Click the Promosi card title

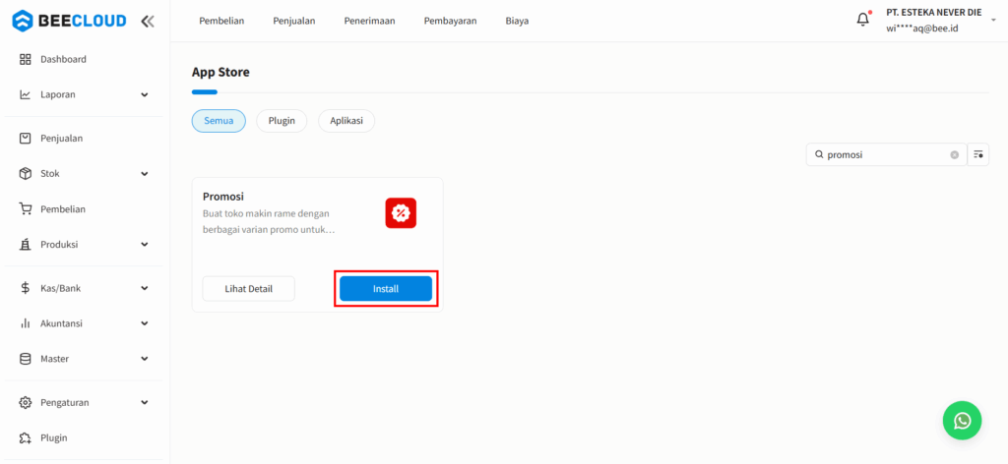(223, 197)
